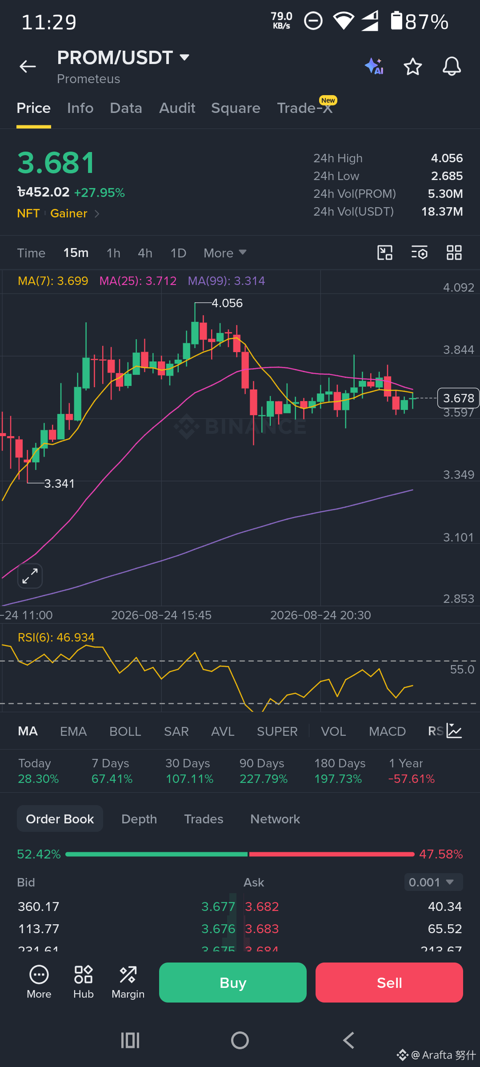Select the 1h timeframe
The height and width of the screenshot is (1067, 480).
(113, 253)
